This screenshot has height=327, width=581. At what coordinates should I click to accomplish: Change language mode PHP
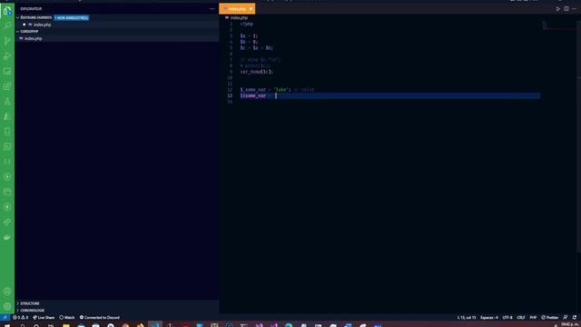(533, 318)
